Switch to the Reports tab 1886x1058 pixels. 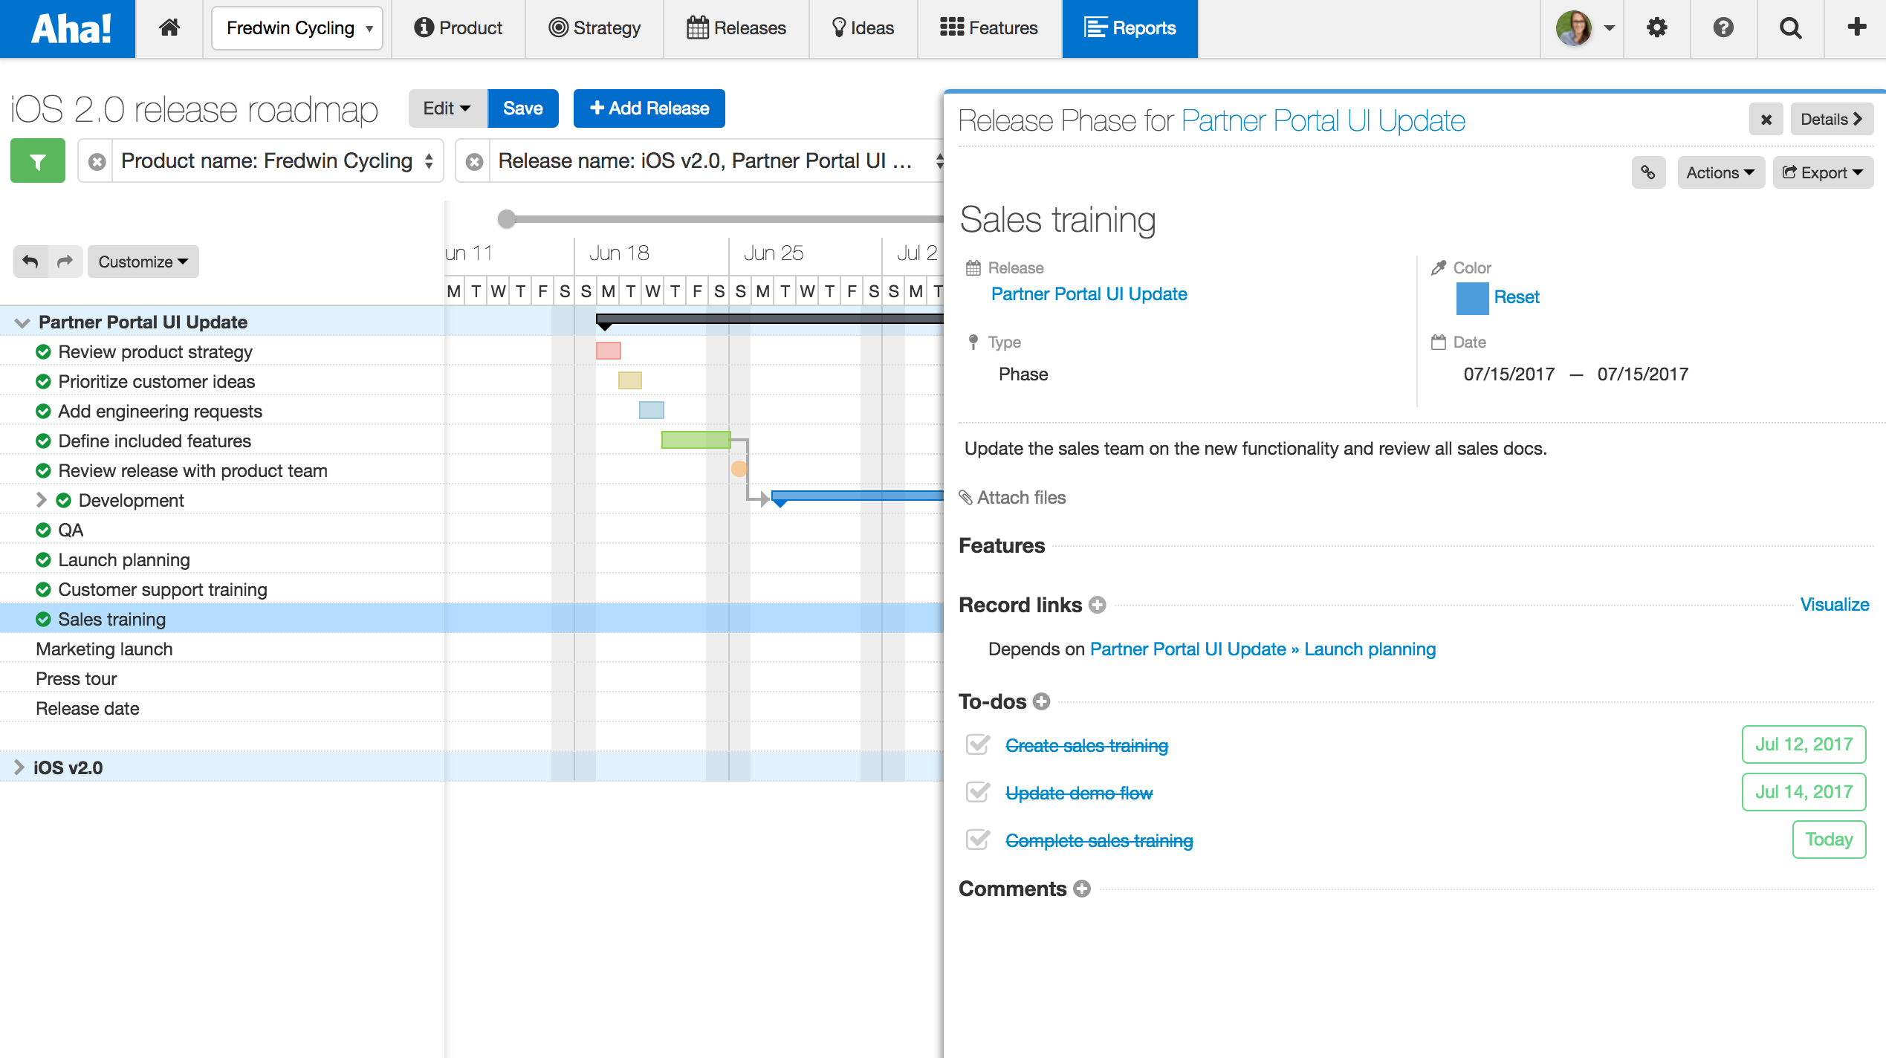coord(1130,28)
